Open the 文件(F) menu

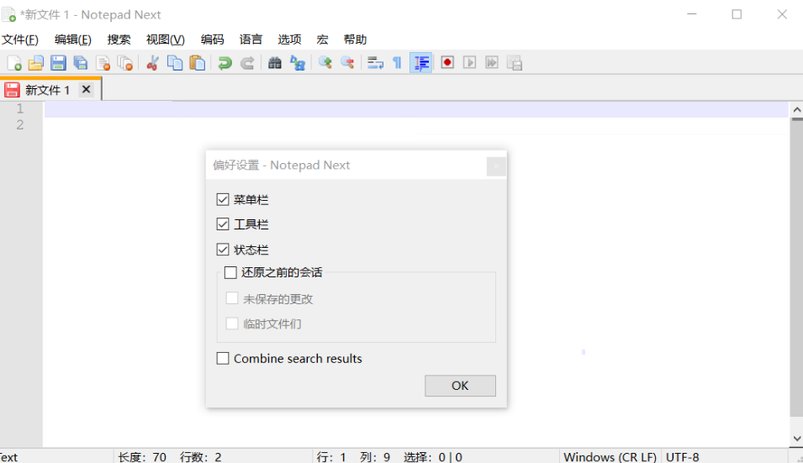[x=20, y=39]
